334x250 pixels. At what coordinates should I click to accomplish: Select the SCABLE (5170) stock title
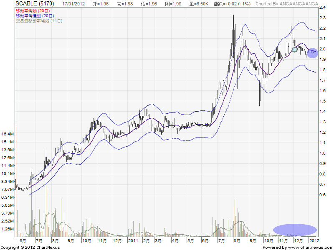tap(34, 3)
